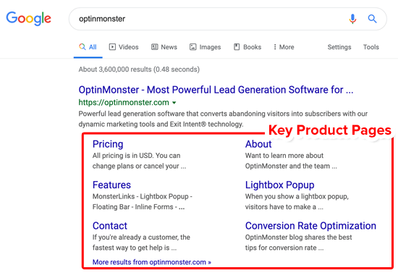Screen dimensions: 398x273
Task: Expand the arrow next to optinmonster.com URL
Action: (x=174, y=103)
